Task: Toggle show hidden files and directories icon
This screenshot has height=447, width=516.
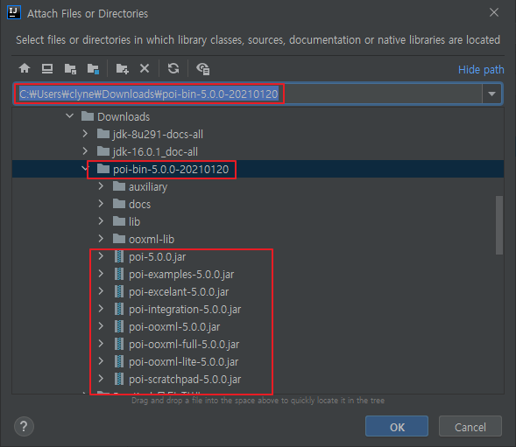Action: click(202, 69)
